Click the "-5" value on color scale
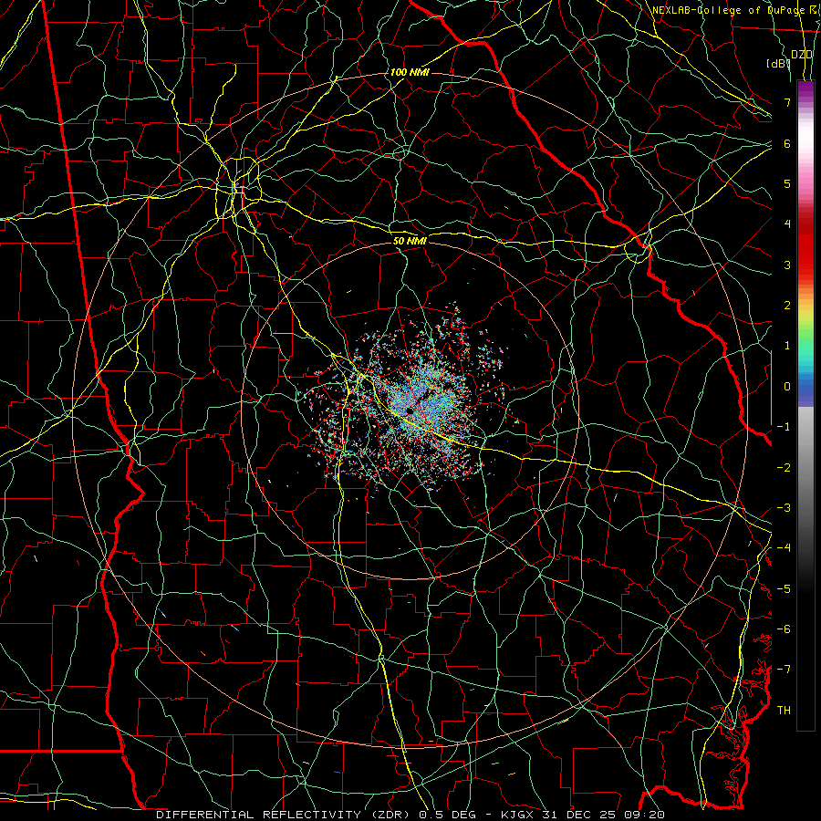 click(784, 589)
